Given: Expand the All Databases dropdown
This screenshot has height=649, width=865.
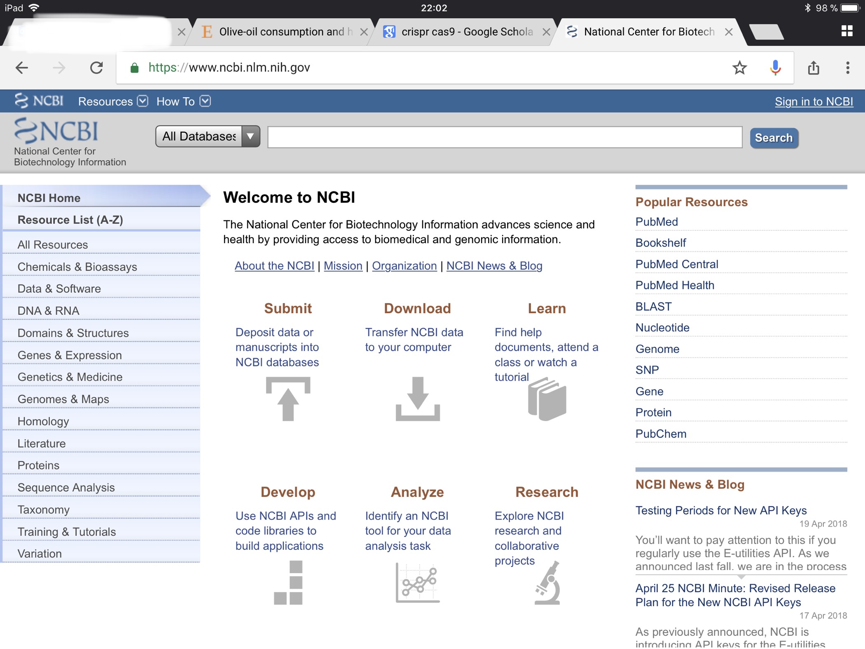Looking at the screenshot, I should point(208,136).
